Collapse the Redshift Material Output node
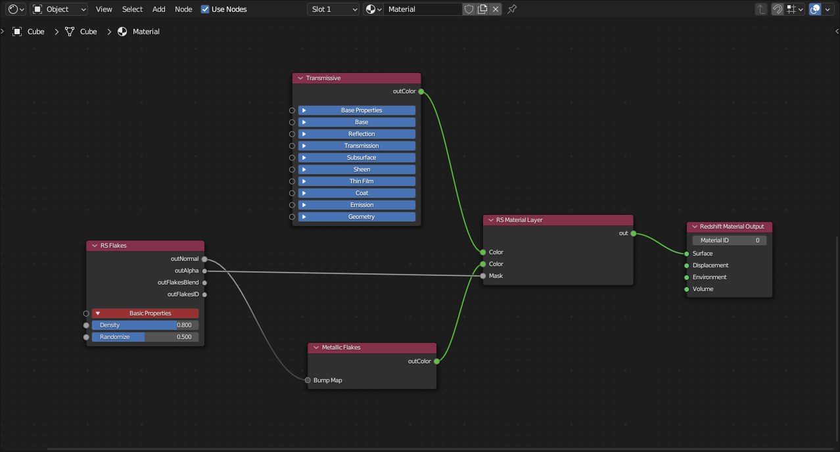Screen dimensions: 840x452 694,227
